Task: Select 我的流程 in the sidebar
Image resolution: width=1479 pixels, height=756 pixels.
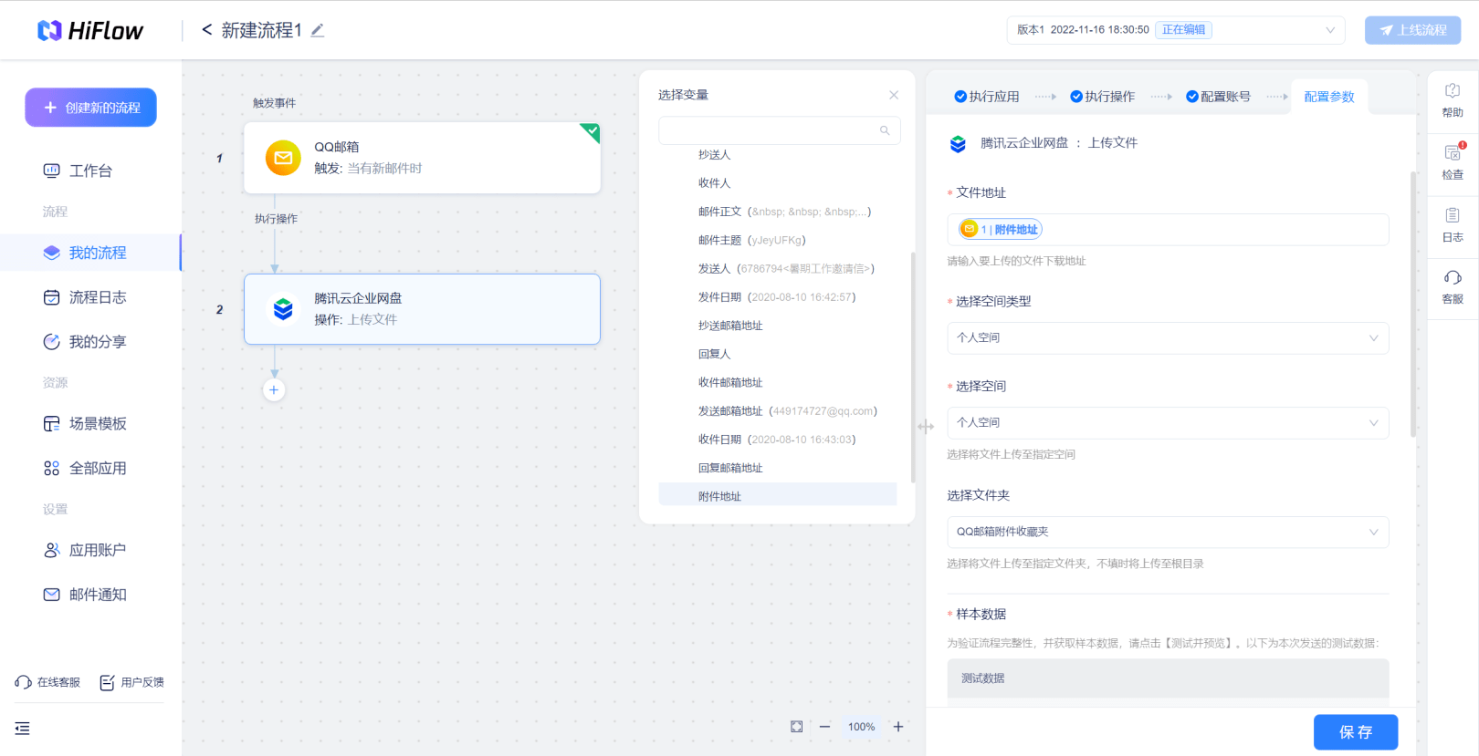Action: coord(90,253)
